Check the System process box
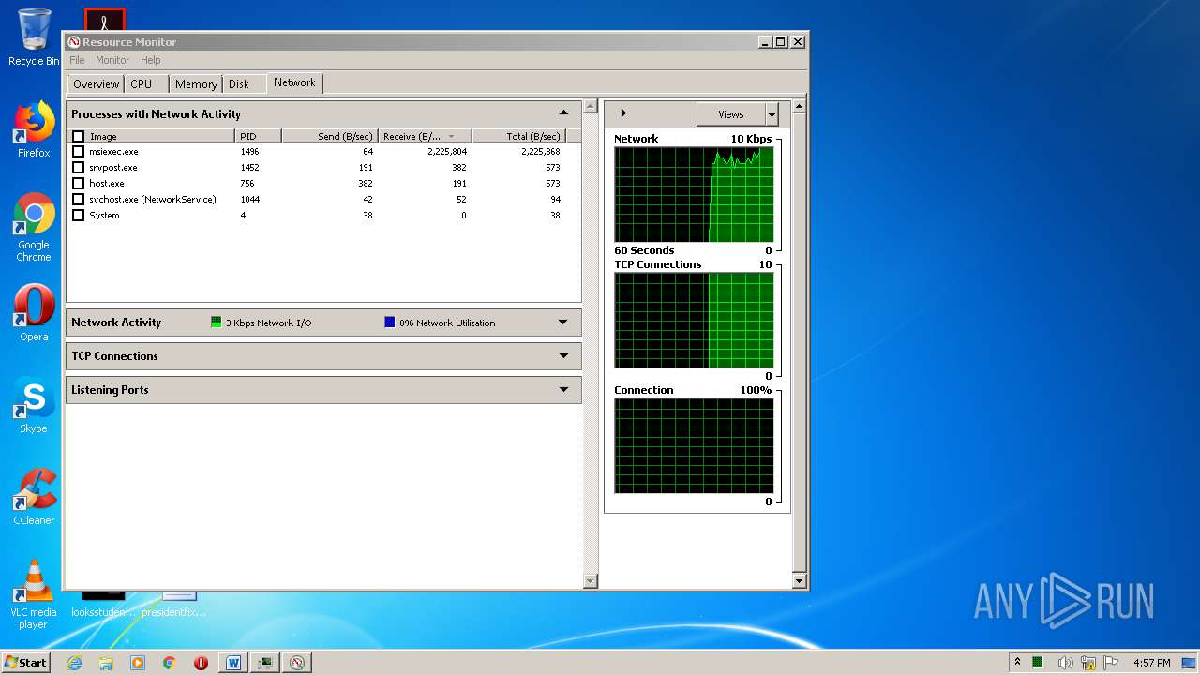This screenshot has width=1200, height=675. point(78,216)
